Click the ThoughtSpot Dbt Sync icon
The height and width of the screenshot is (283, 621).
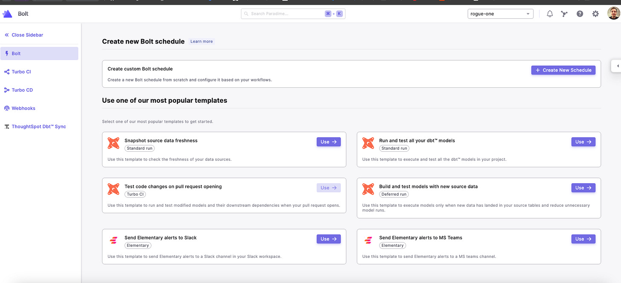6,127
